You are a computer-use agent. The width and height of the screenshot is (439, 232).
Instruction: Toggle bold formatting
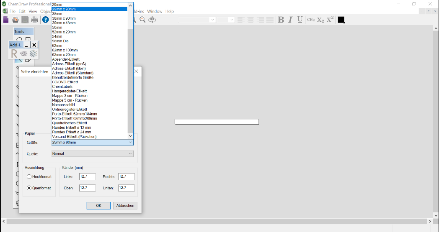click(x=281, y=20)
